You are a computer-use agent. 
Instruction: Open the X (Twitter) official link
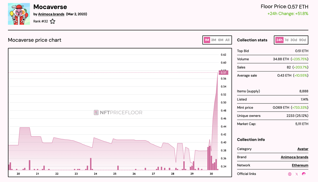click(297, 174)
